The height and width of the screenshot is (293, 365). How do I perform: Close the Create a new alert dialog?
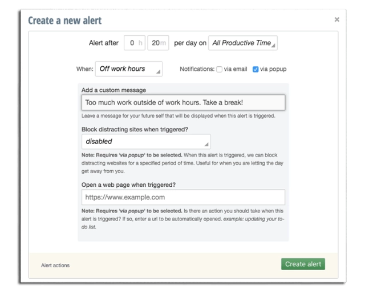(x=336, y=19)
